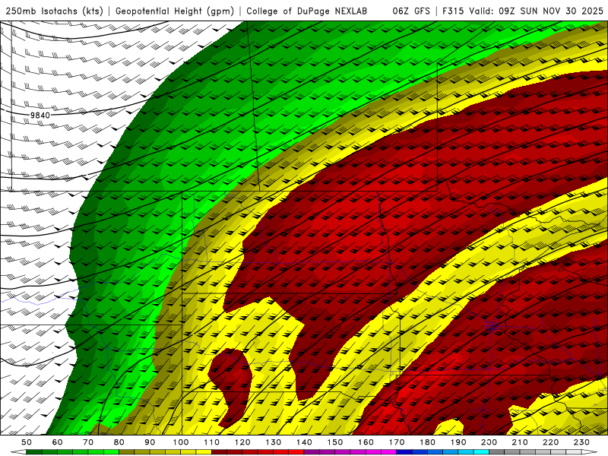Viewport: 608px width, 456px height.
Task: Click the 'Geopotential Height (gpm)' title text
Action: [x=175, y=11]
